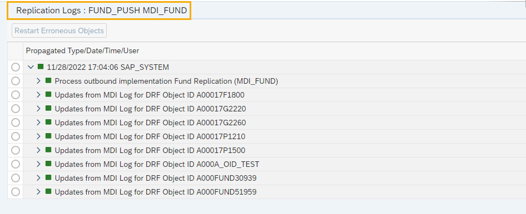Click green status icon for A00017G2220 row
The width and height of the screenshot is (526, 214).
pyautogui.click(x=48, y=108)
